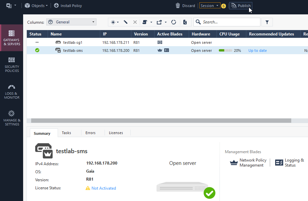Open the Objects menu

tap(36, 6)
